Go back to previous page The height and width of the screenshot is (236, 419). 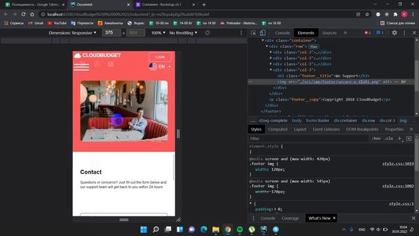(x=6, y=14)
